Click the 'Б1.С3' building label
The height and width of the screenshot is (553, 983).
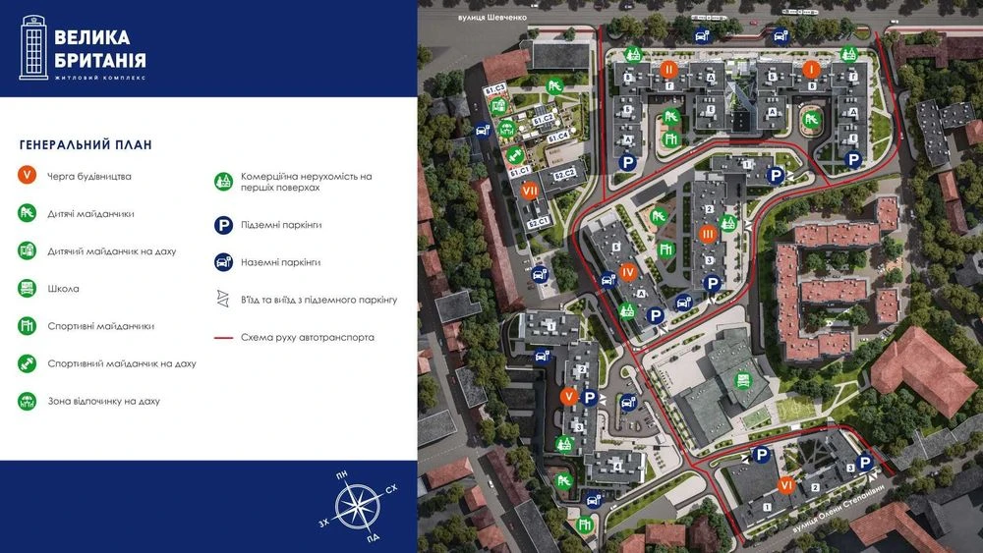(494, 89)
